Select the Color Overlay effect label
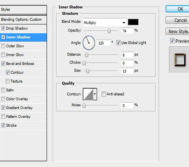The width and height of the screenshot is (189, 167). pos(17,99)
